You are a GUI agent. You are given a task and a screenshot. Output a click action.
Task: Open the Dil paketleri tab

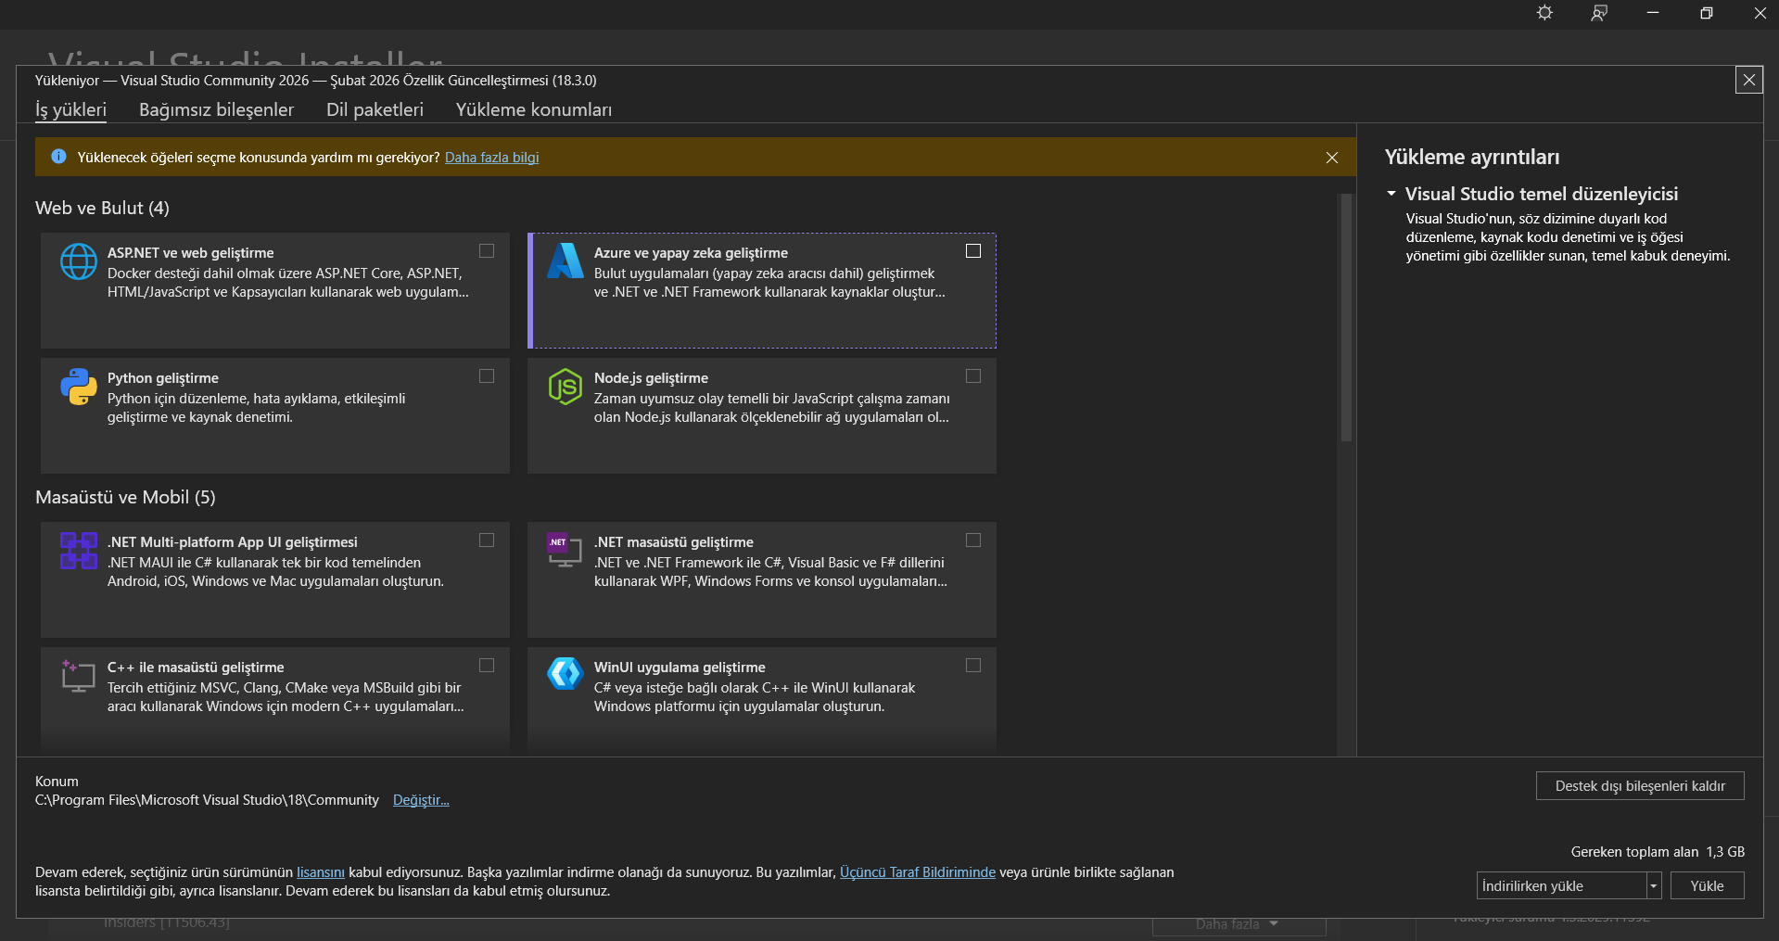[x=375, y=110]
